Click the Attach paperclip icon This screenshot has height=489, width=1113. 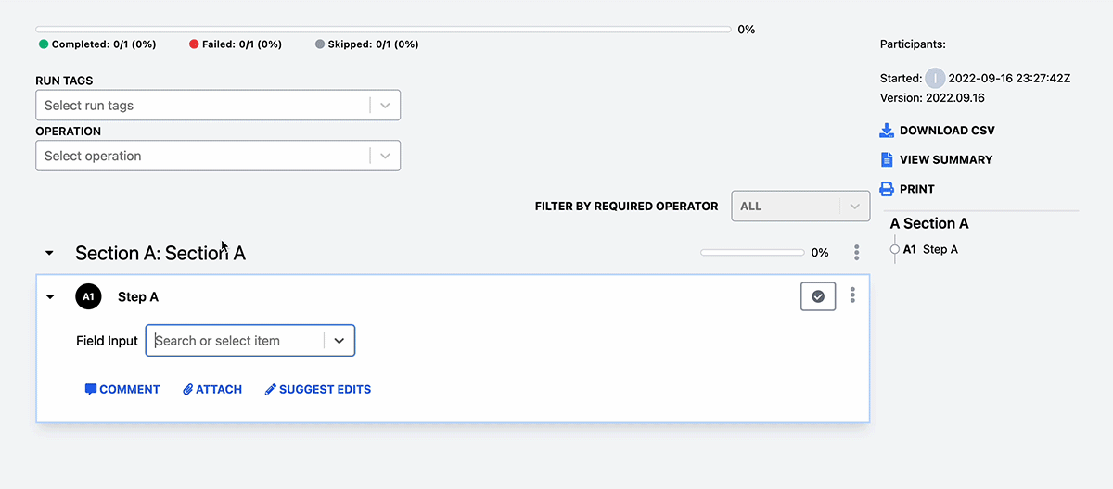pos(187,389)
